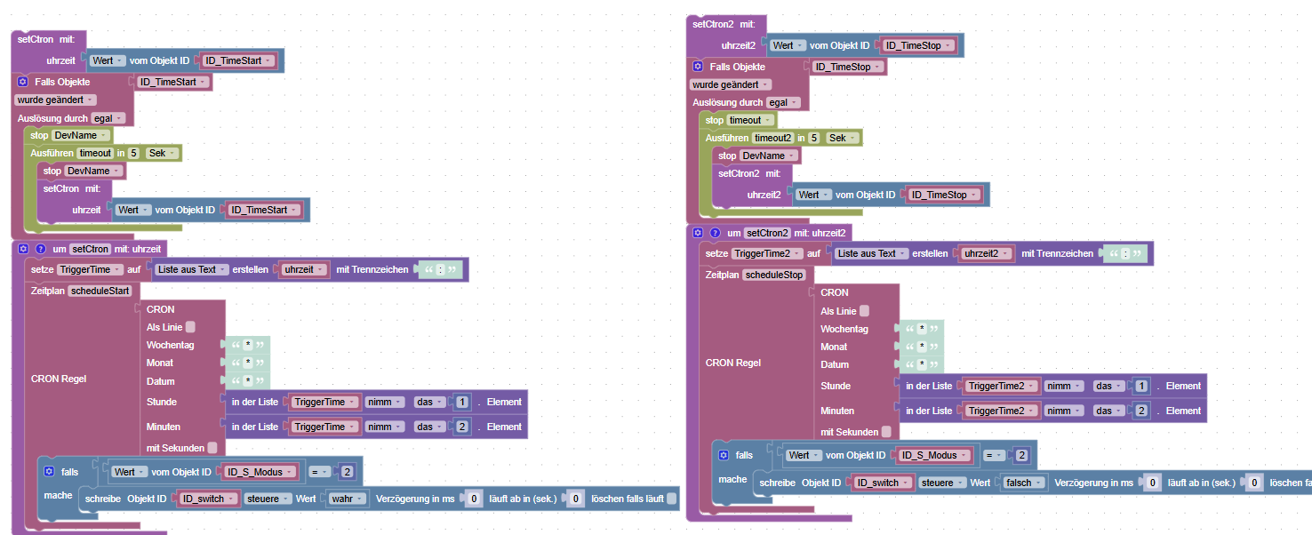Open TriggerTime variable dropdown in setze block

[x=88, y=269]
